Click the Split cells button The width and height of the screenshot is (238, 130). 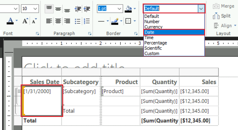(222, 16)
